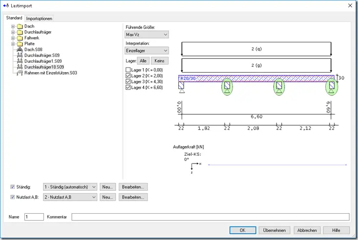Click the 2 (g) load block in diagram

256,65
